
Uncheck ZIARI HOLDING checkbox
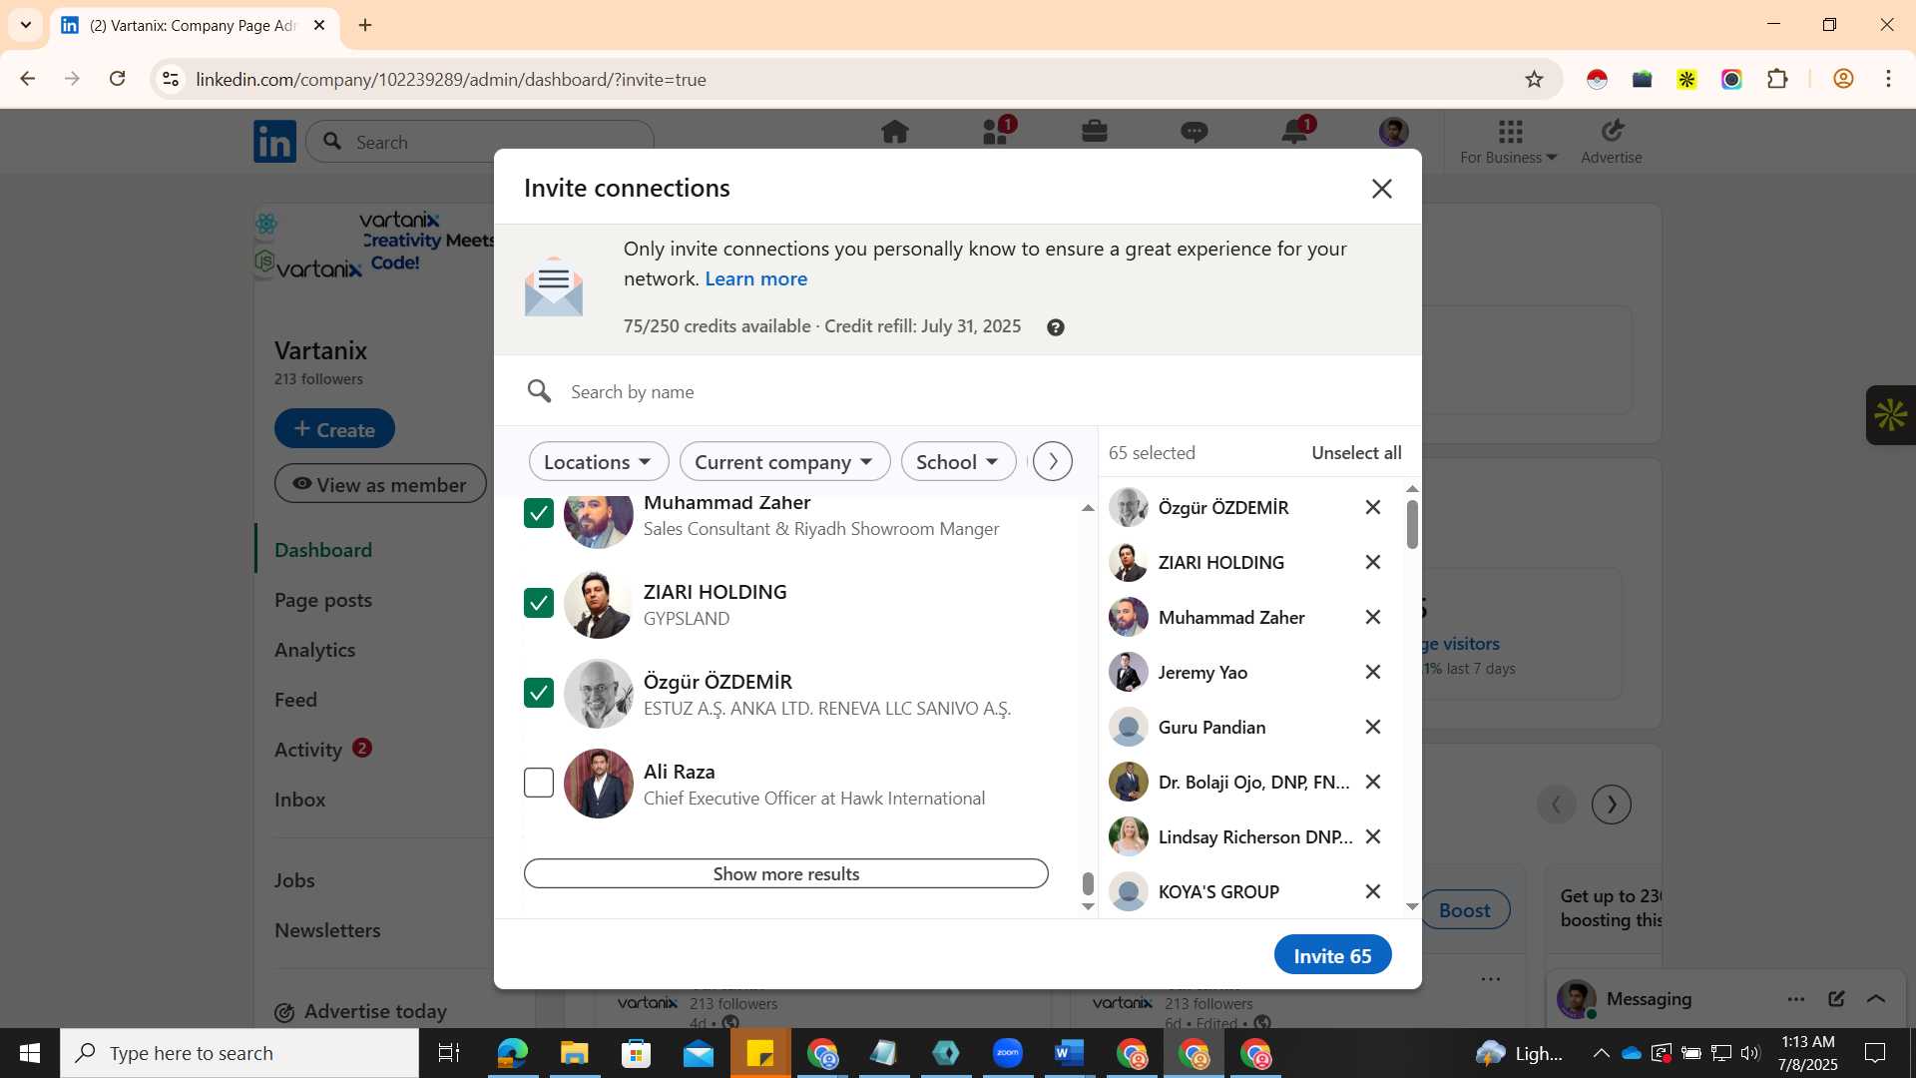[539, 603]
